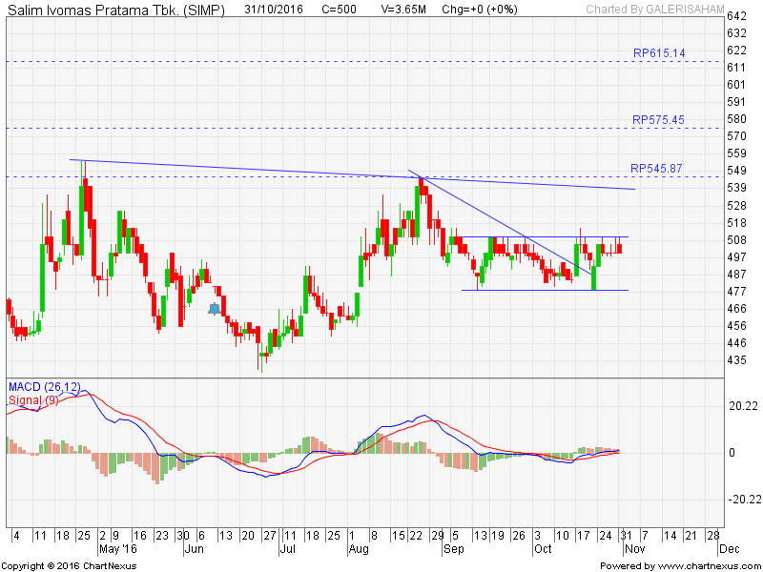Select the RP615.14 resistance level label

point(659,53)
